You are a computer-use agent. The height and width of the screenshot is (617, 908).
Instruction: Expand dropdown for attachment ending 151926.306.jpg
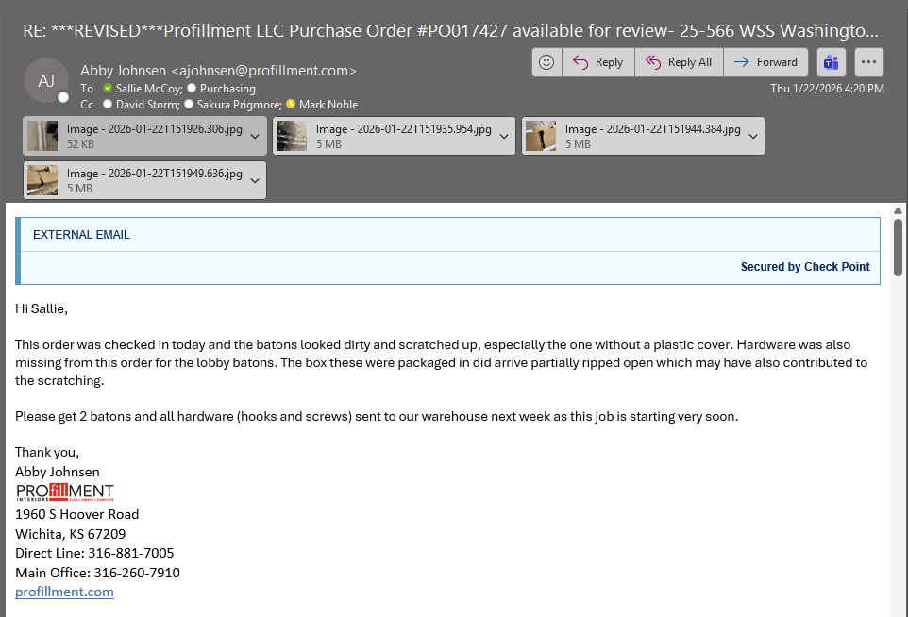(x=255, y=136)
